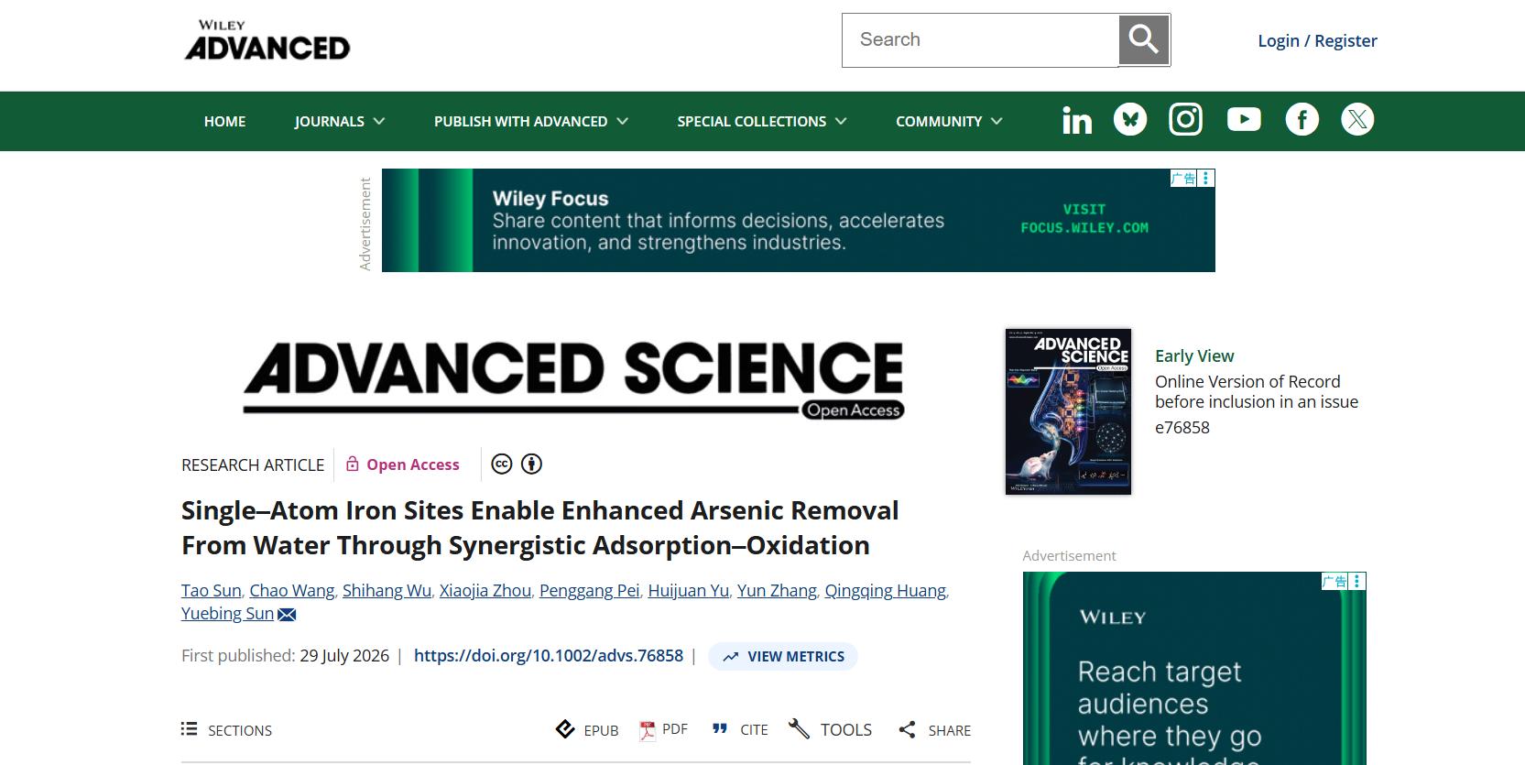Open the Advanced Science cover thumbnail

coord(1068,412)
